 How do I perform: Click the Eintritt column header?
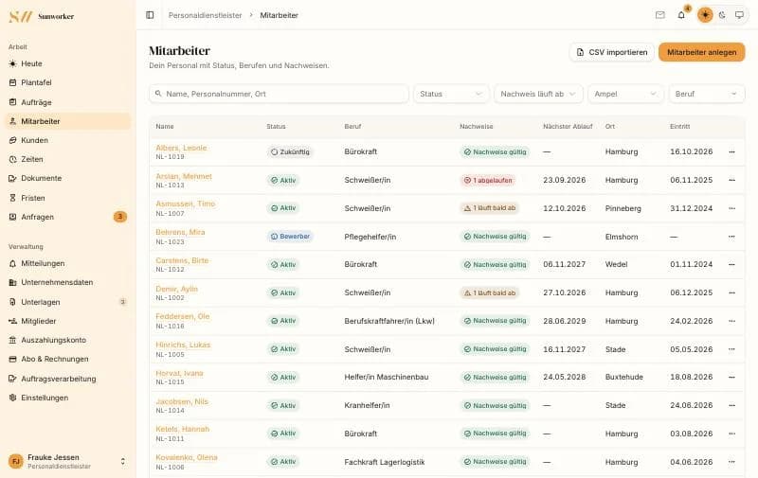click(679, 127)
